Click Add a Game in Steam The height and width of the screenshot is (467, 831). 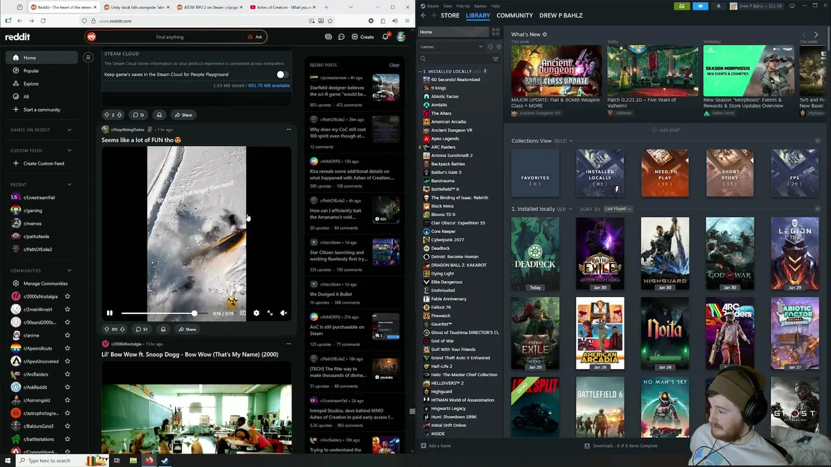(436, 446)
